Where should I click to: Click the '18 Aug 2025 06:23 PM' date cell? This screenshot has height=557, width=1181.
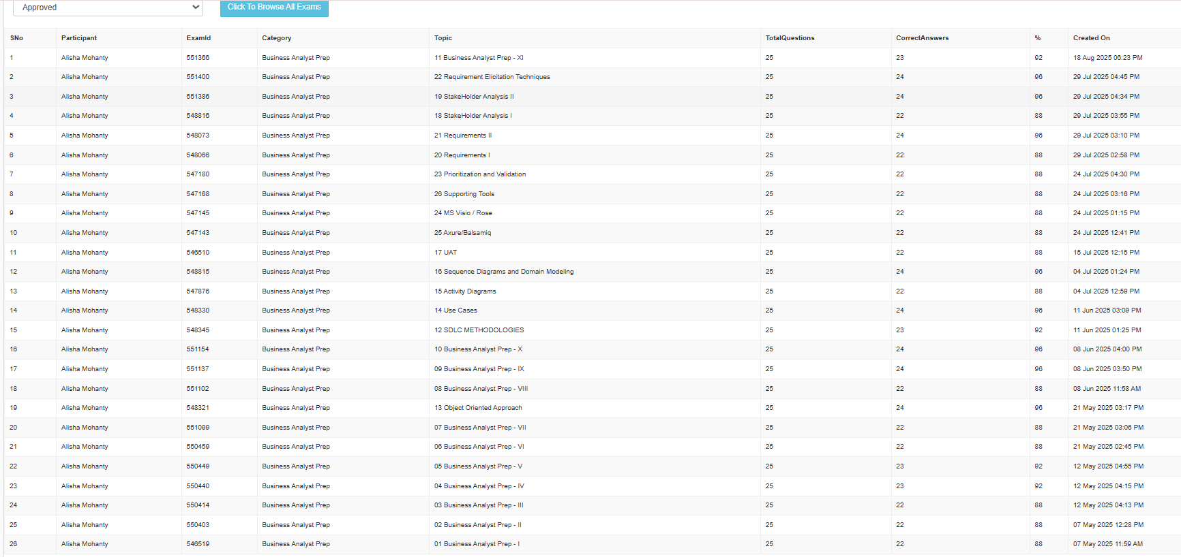1107,58
